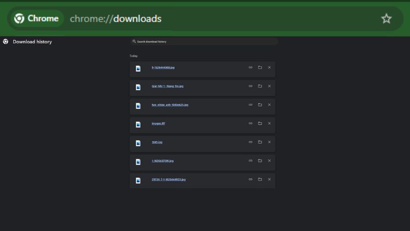This screenshot has height=231, width=410.
Task: Open the images.jfif file link
Action: (158, 123)
